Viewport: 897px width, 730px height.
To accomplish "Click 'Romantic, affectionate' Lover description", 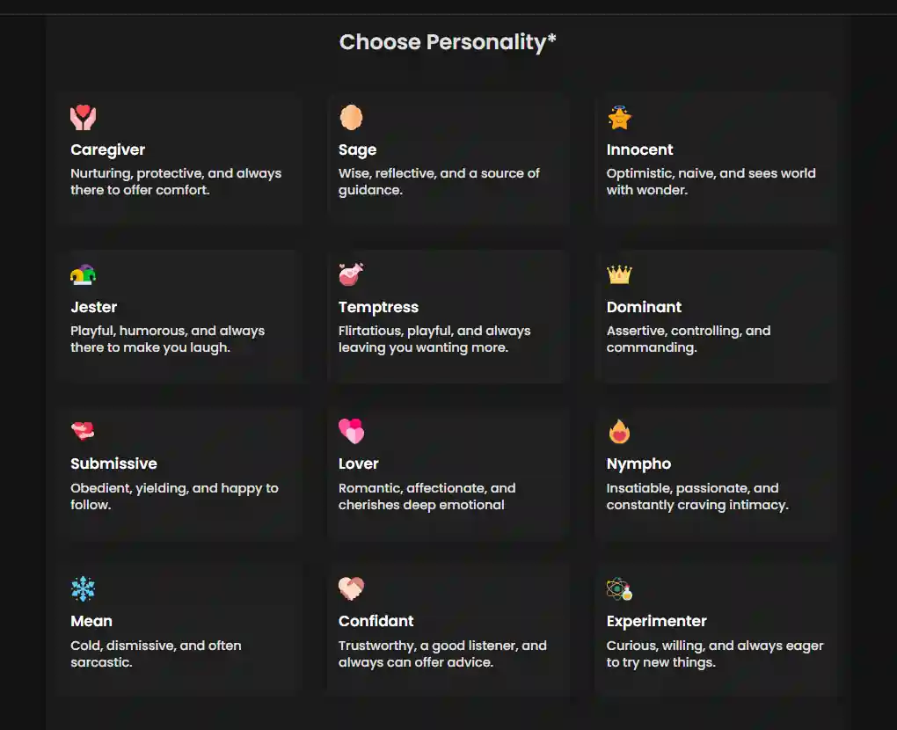I will (x=427, y=496).
